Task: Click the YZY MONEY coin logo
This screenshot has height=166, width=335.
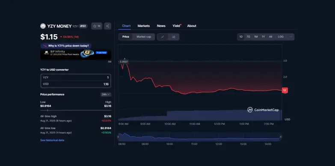Action: point(43,26)
